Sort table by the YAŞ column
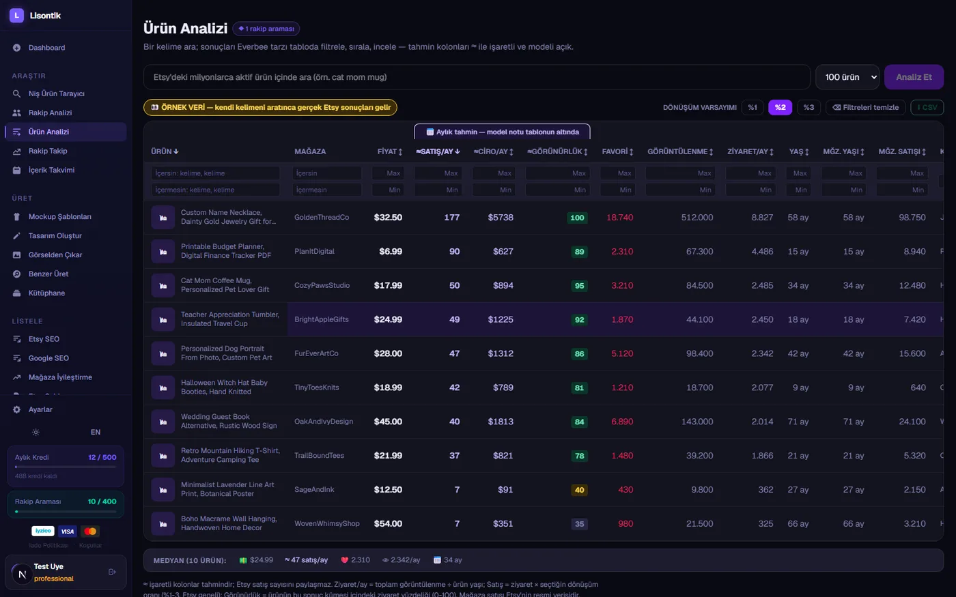The width and height of the screenshot is (956, 597). (x=799, y=151)
